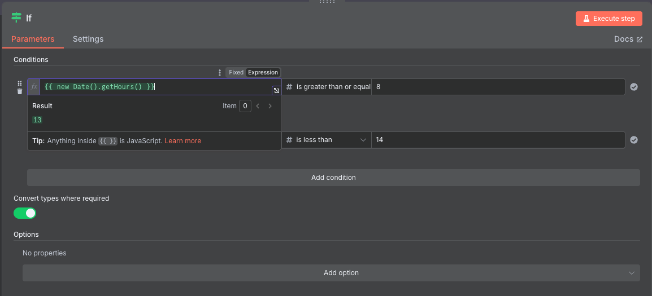The height and width of the screenshot is (296, 652).
Task: Go to next item with right arrow
Action: (x=270, y=106)
